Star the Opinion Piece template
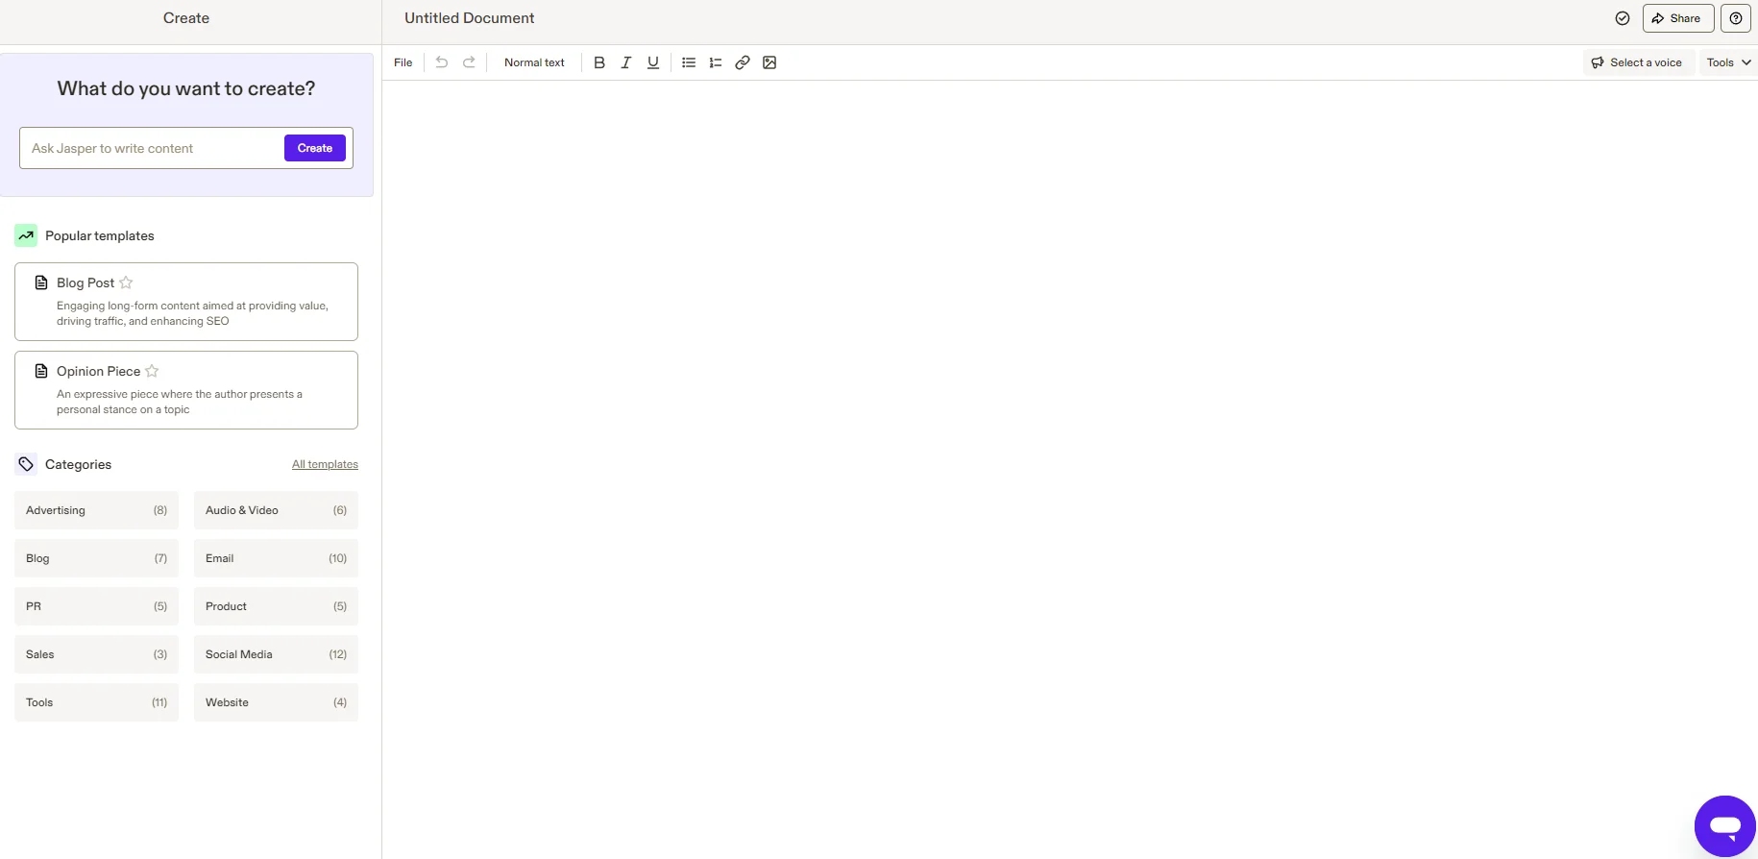This screenshot has height=859, width=1758. click(152, 371)
